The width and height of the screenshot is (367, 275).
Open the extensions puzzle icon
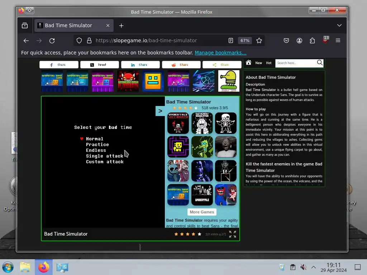click(312, 41)
